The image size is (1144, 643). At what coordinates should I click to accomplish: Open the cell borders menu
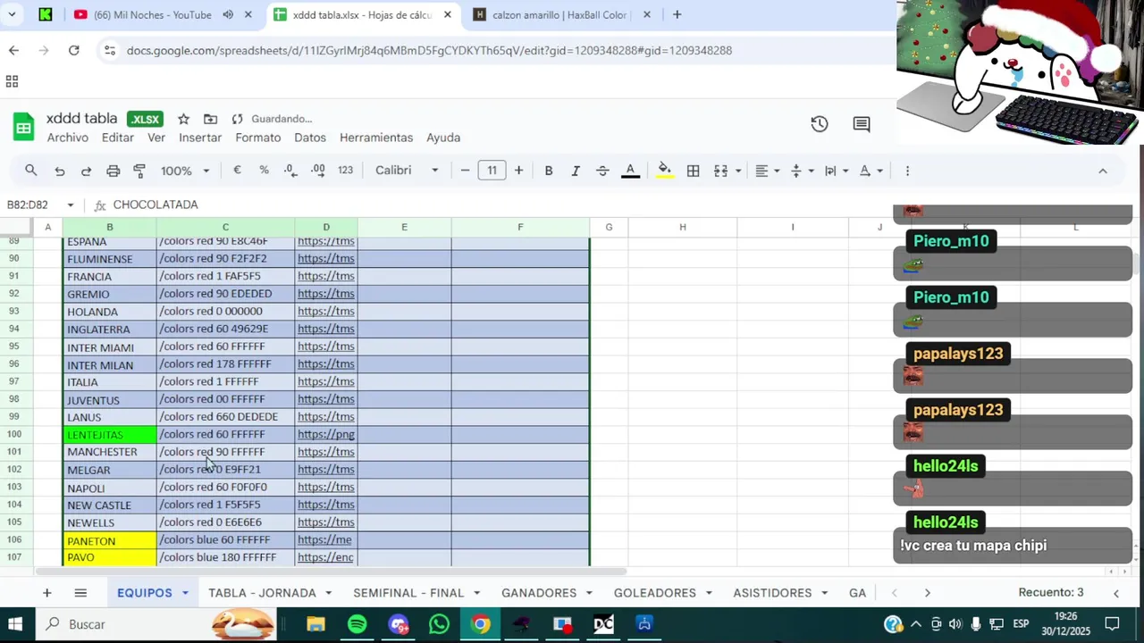693,171
